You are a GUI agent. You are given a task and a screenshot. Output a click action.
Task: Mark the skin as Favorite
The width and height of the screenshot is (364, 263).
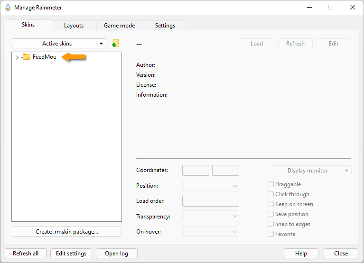tap(271, 234)
